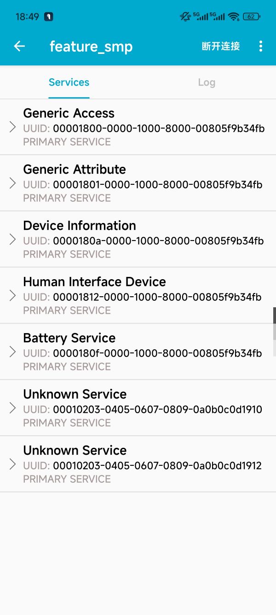Tap the notification app icon beside clock
Screen dimensions: 276x615
tap(49, 17)
